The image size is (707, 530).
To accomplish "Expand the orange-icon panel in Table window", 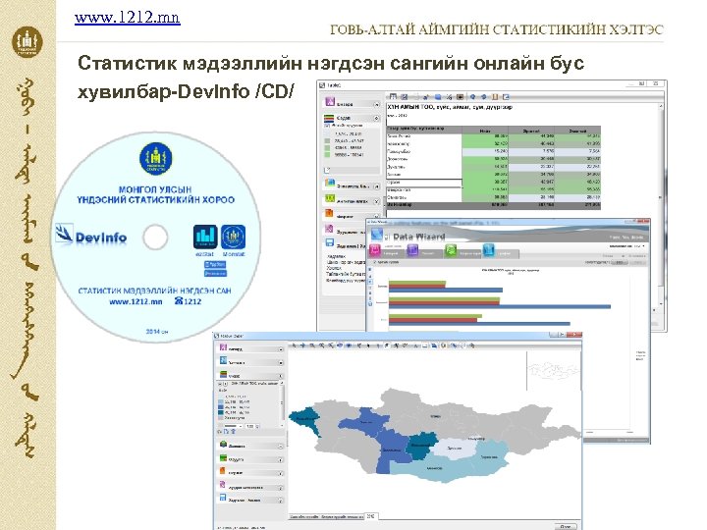I will click(376, 216).
